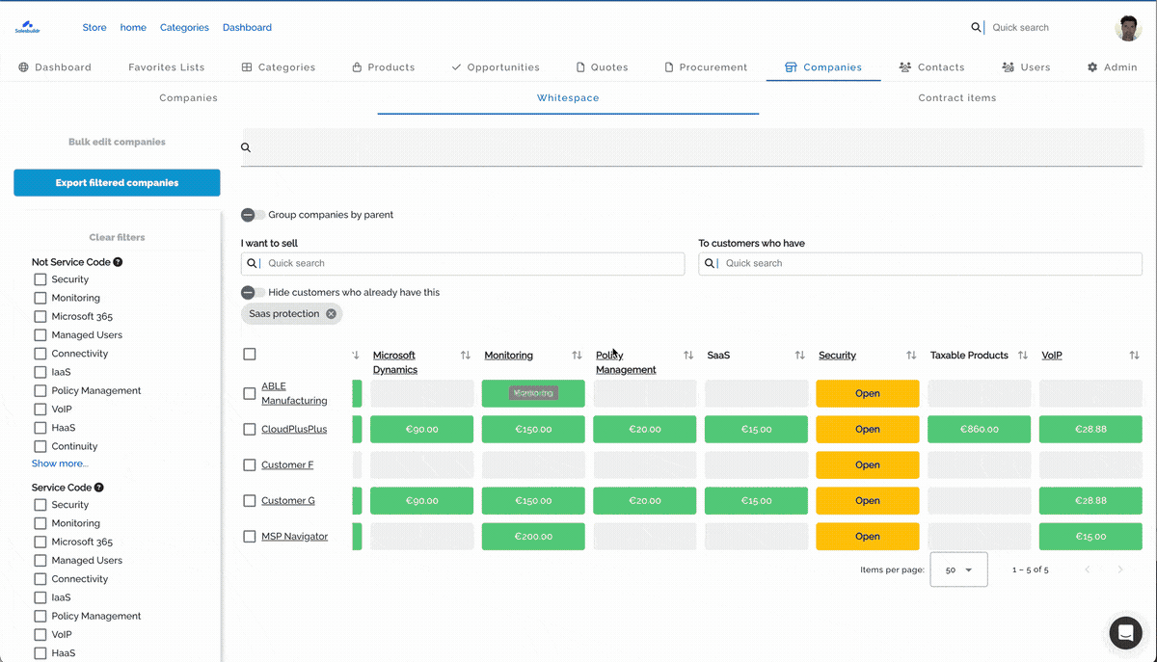Viewport: 1157px width, 662px height.
Task: Open the CloudPlusPlus company link
Action: point(294,430)
